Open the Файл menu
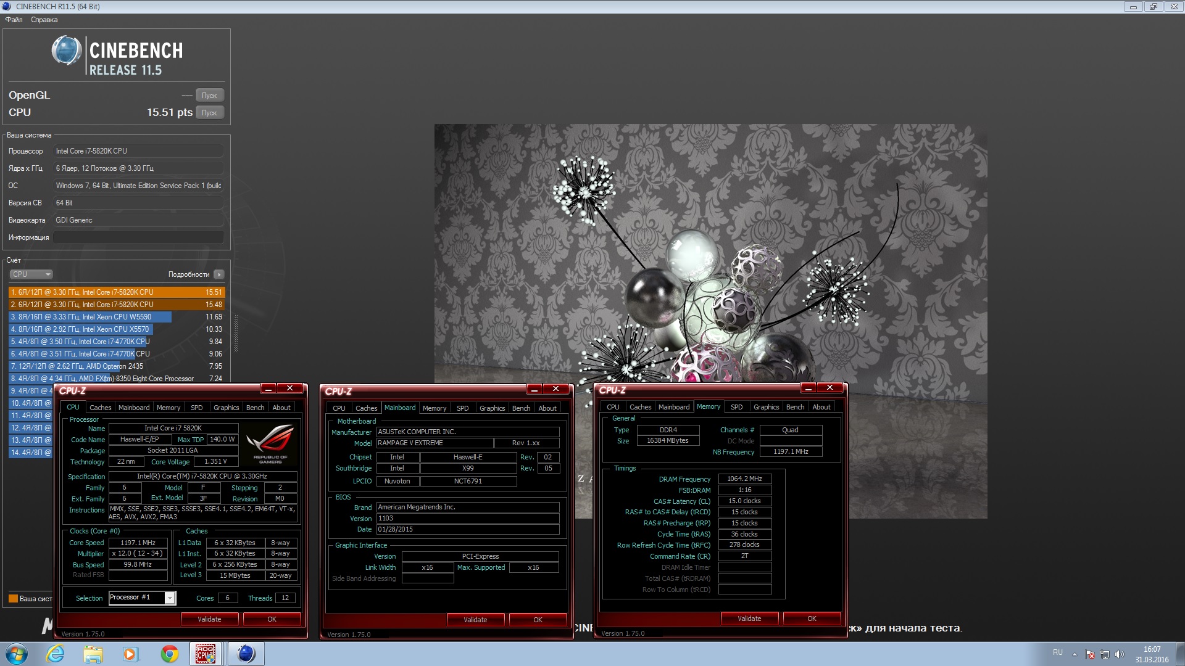This screenshot has height=666, width=1185. click(x=14, y=20)
